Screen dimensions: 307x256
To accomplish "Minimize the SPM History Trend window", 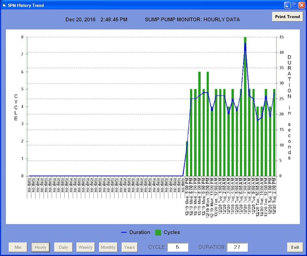I will pos(286,4).
